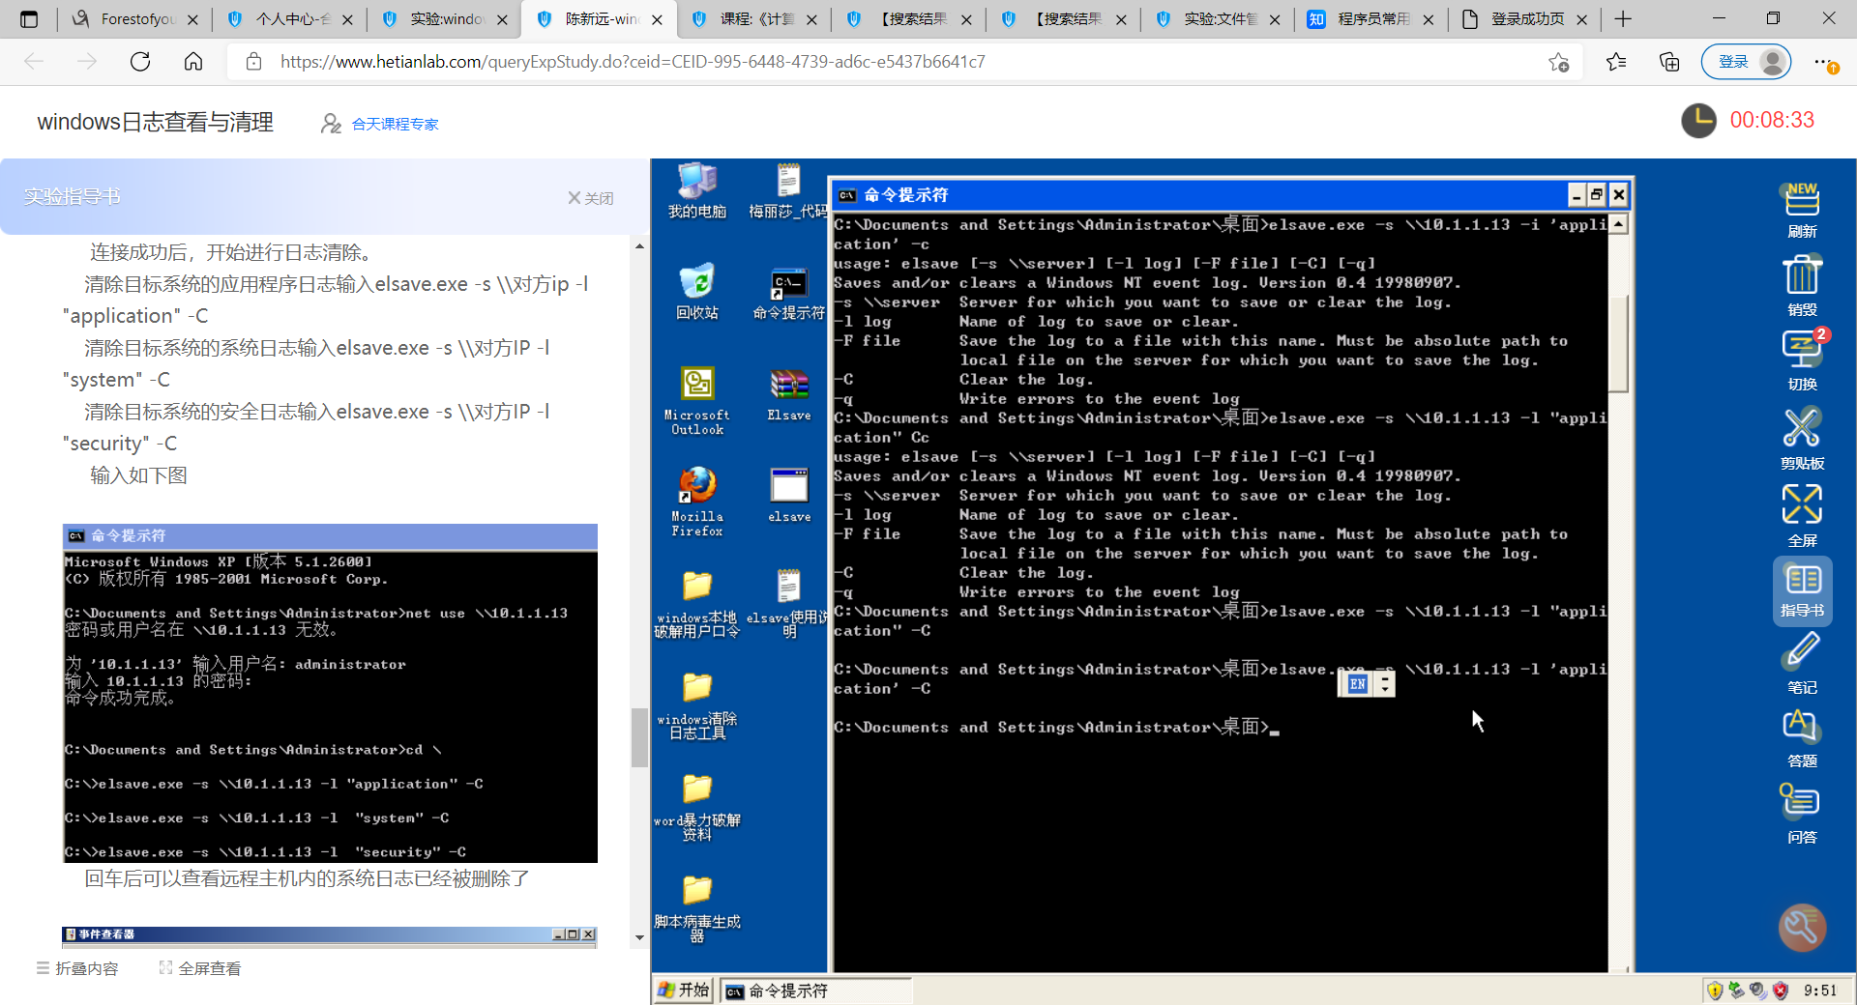Click the timer 00:08:33 text

coord(1772,120)
